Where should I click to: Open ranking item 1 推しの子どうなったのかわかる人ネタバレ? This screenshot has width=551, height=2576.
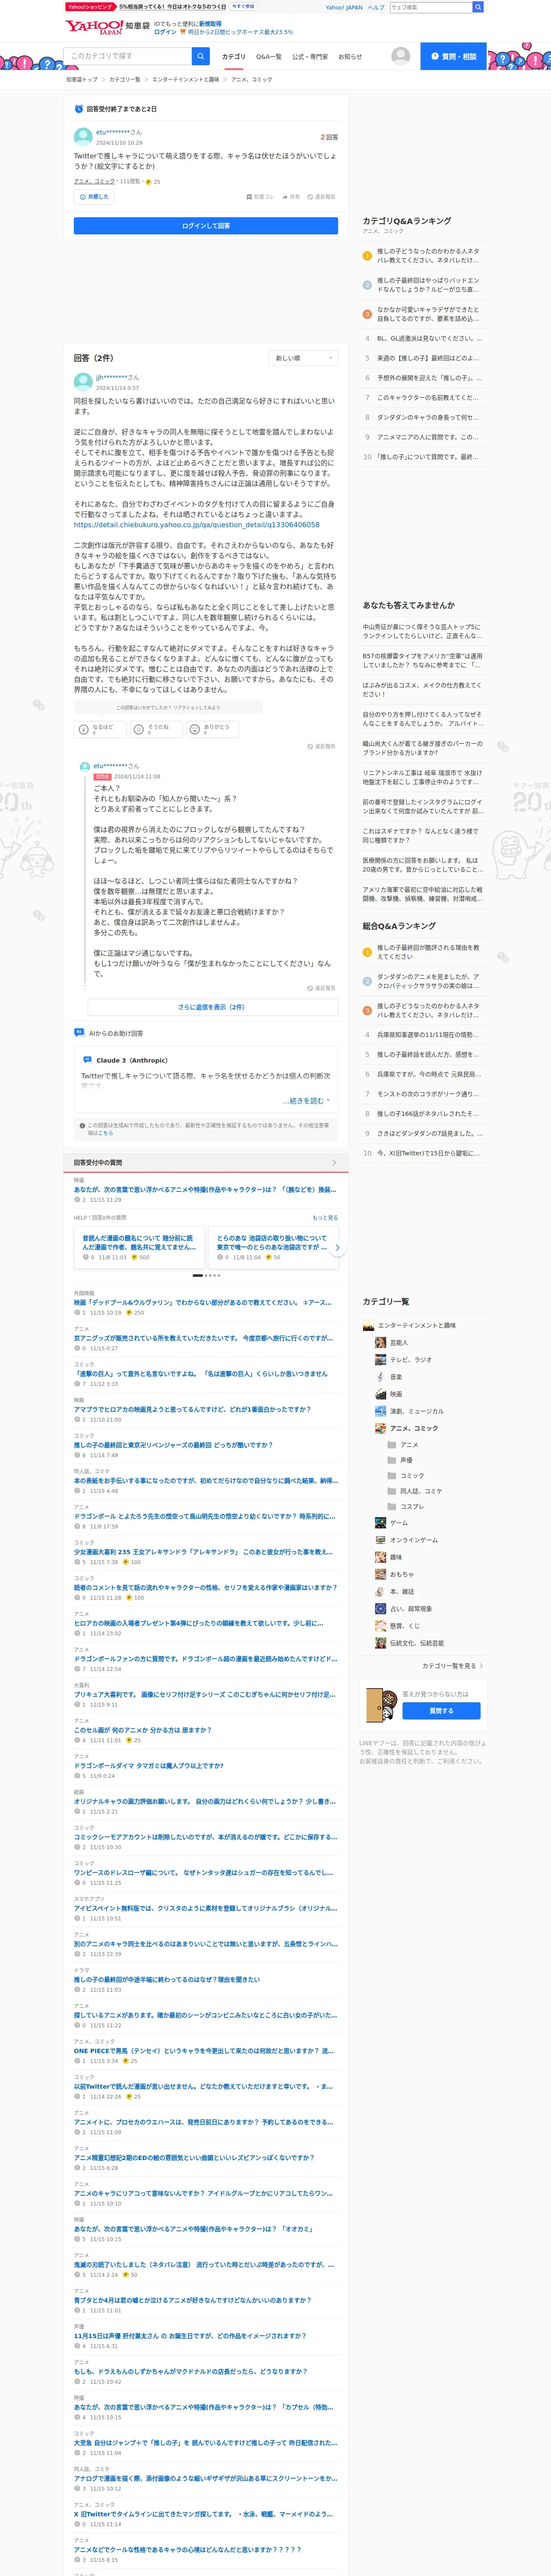(x=428, y=255)
